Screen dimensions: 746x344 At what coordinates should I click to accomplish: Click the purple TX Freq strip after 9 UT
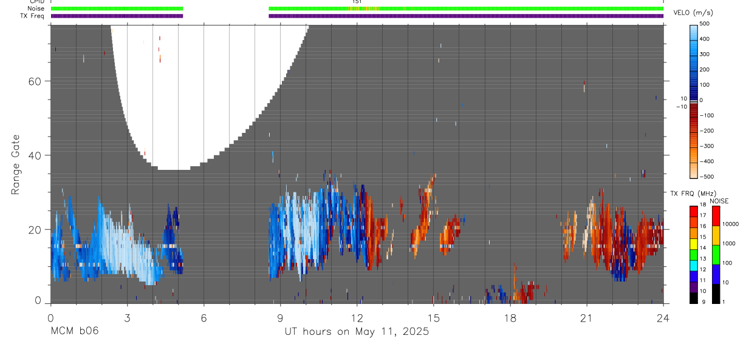click(x=466, y=16)
